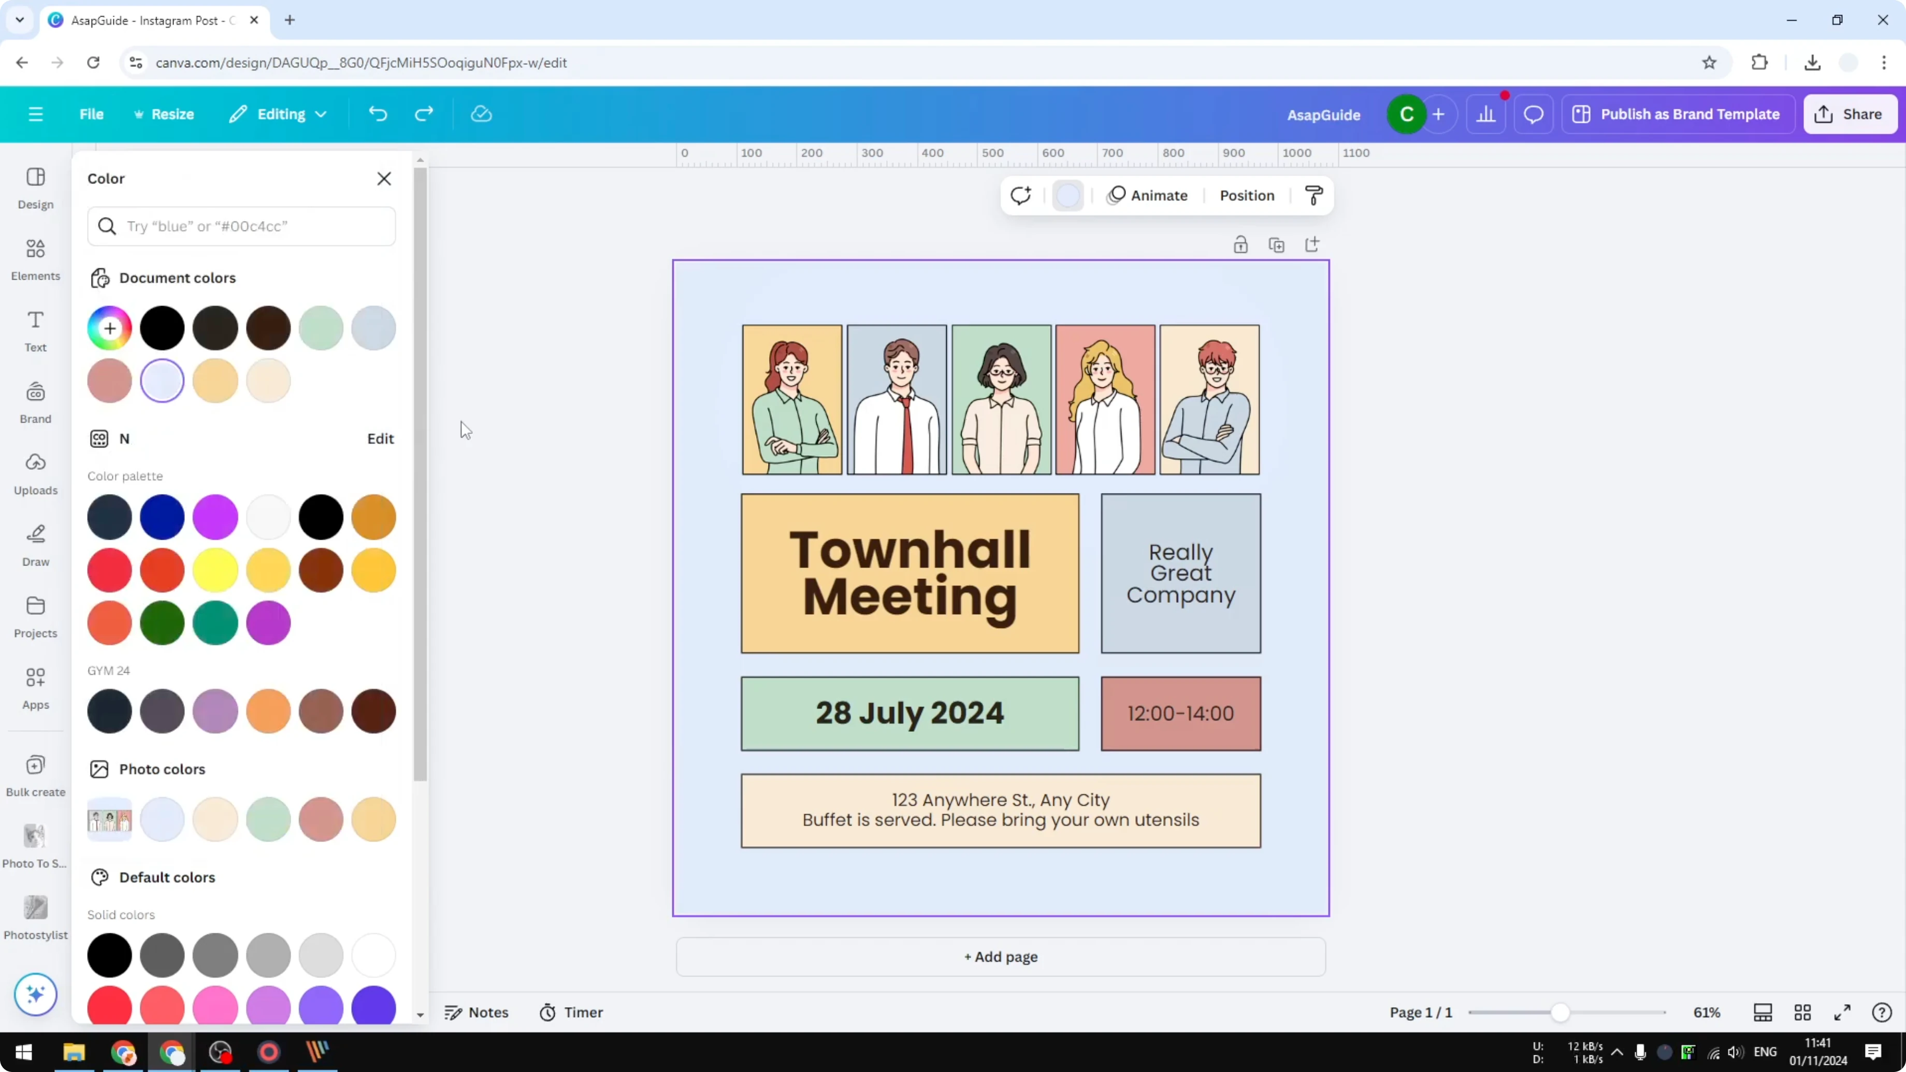
Task: Click the duplicate page icon
Action: pos(1276,245)
